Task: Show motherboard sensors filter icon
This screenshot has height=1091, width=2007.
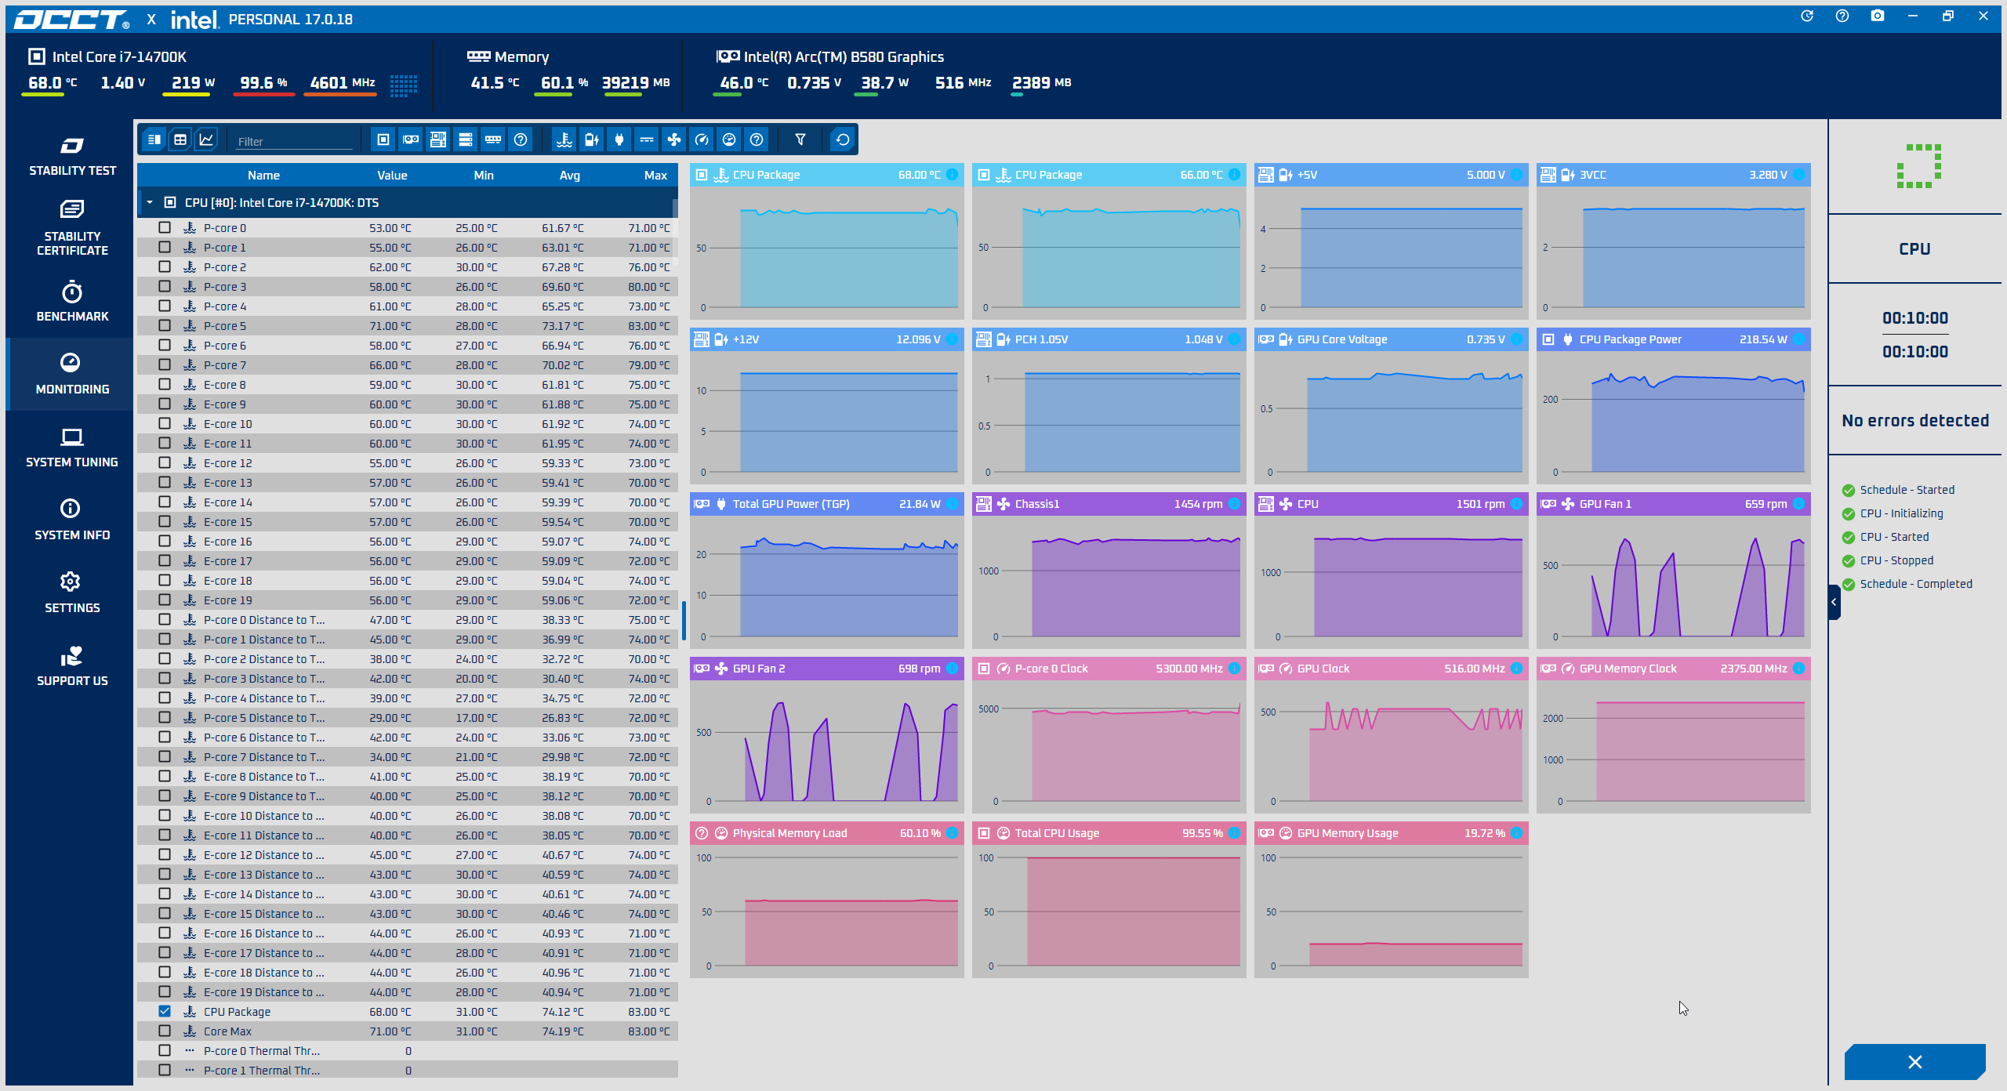Action: (438, 140)
